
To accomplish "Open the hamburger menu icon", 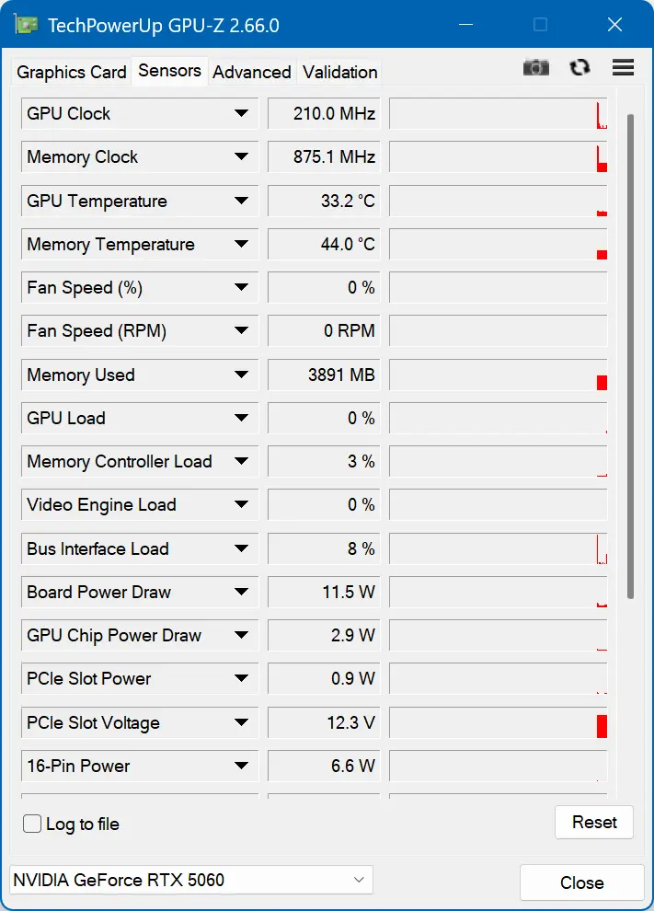I will coord(623,67).
